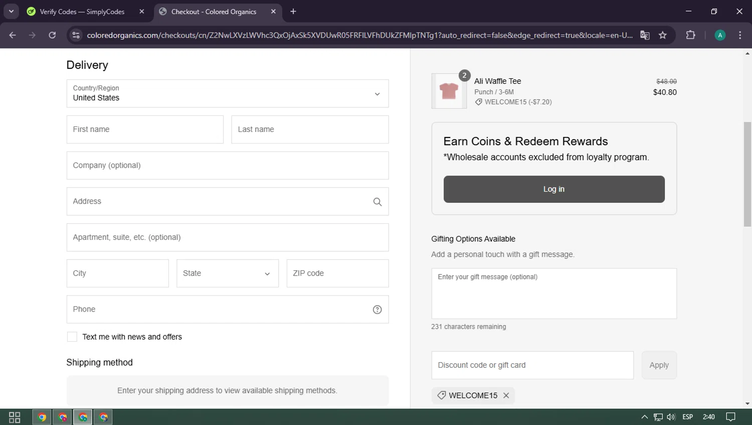752x425 pixels.
Task: Click the Company (optional) field
Action: (228, 166)
